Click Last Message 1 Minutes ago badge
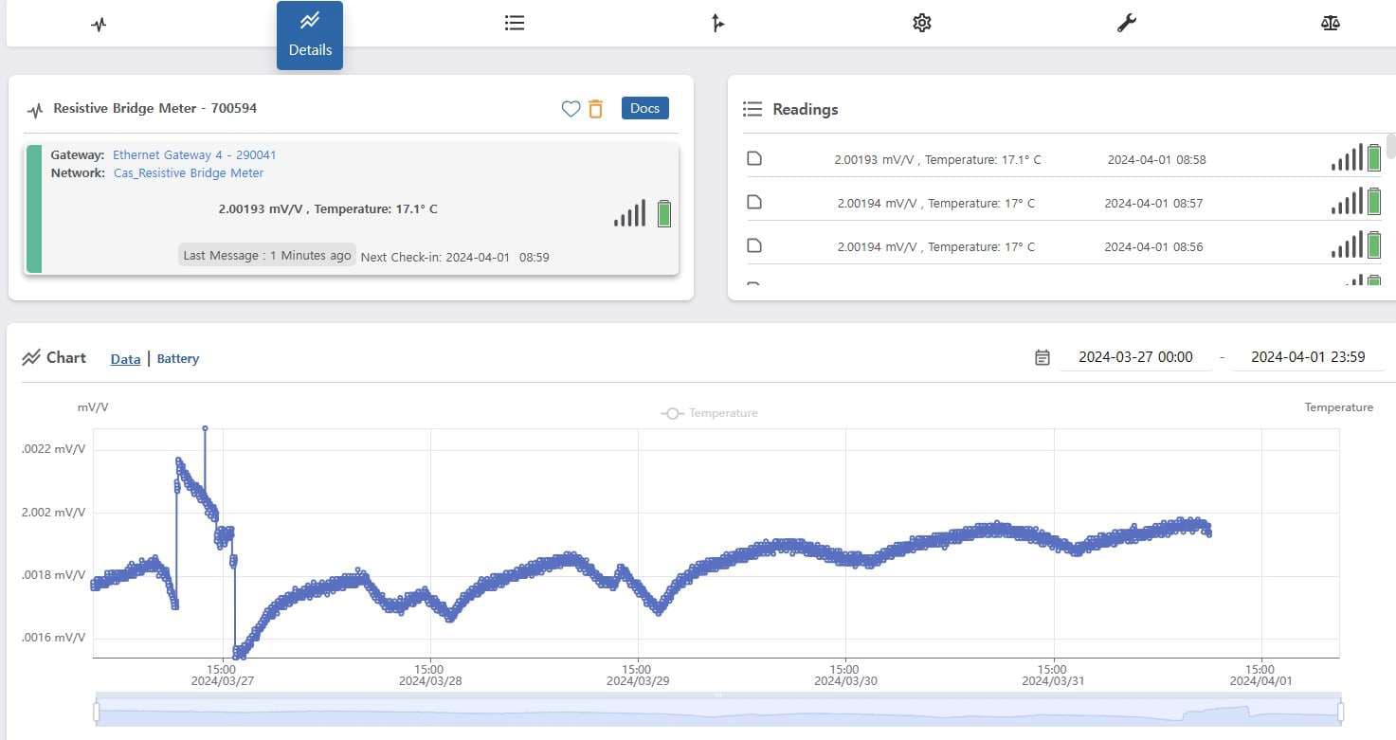The width and height of the screenshot is (1396, 740). [266, 256]
